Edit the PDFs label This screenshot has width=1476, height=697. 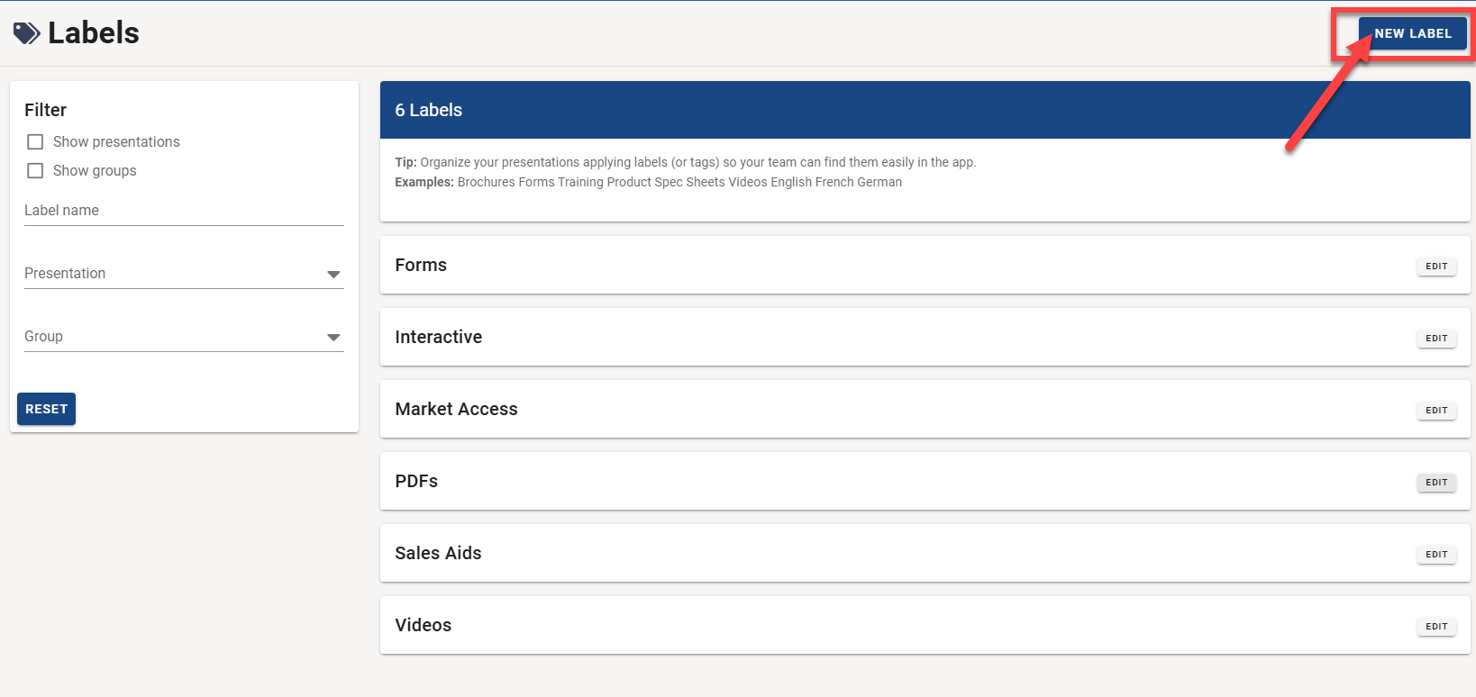1436,483
